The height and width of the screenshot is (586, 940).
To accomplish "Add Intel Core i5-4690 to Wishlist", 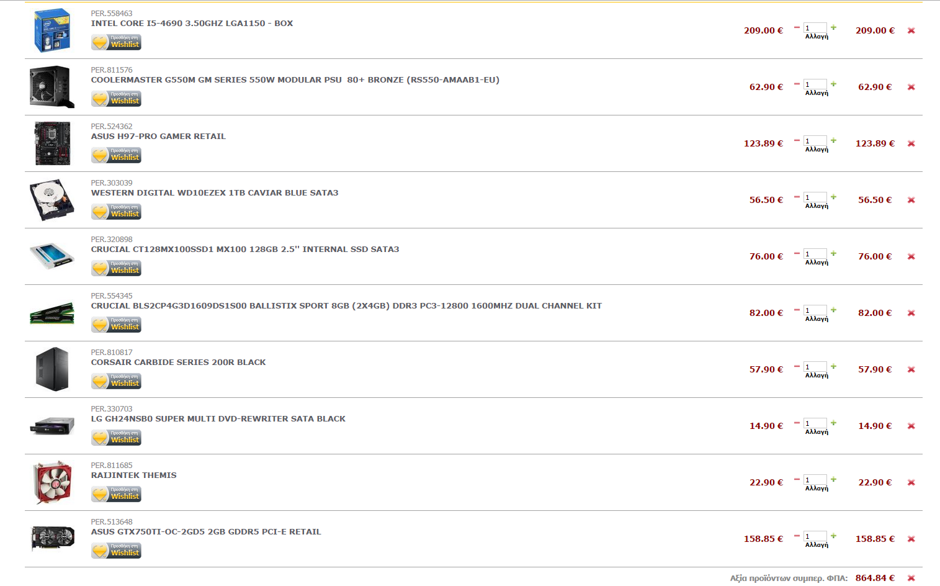I will click(x=116, y=42).
